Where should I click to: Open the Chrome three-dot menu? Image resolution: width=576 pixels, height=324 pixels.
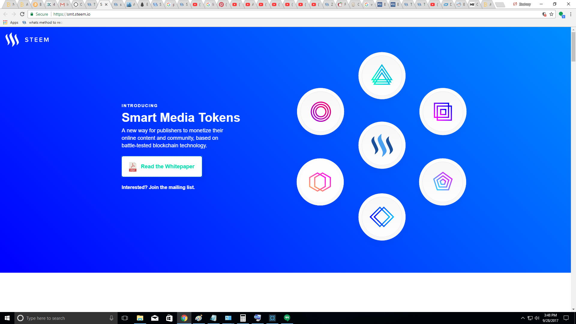[x=571, y=14]
